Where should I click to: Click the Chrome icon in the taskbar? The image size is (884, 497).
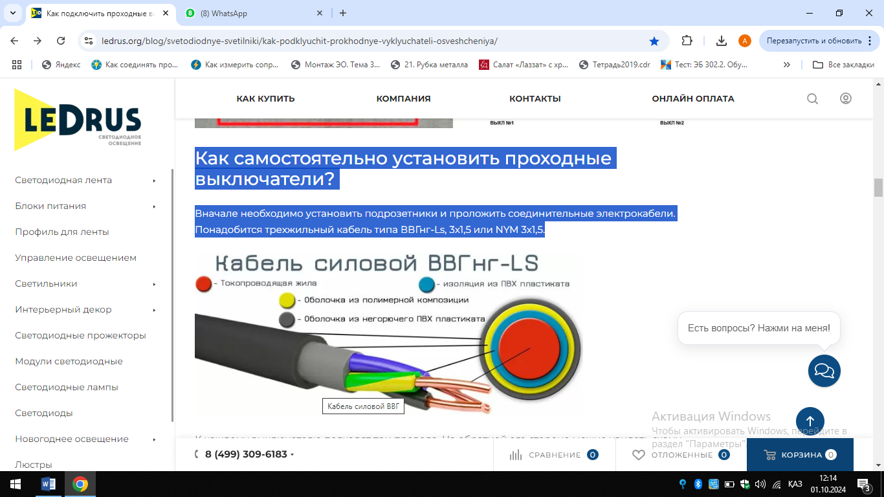tap(80, 484)
